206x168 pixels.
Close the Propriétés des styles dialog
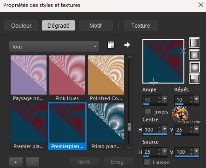200,5
